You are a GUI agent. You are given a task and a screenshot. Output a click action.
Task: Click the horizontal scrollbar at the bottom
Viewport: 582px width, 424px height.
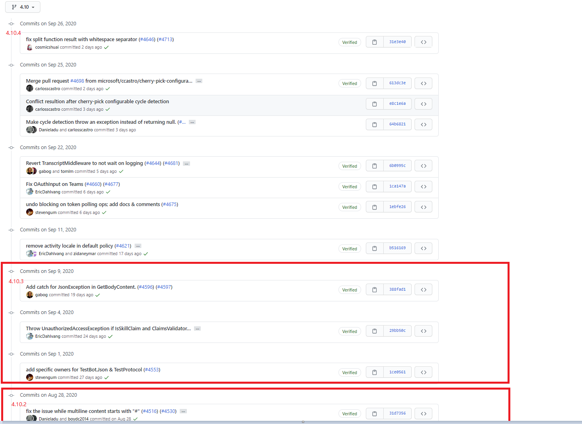(x=303, y=422)
